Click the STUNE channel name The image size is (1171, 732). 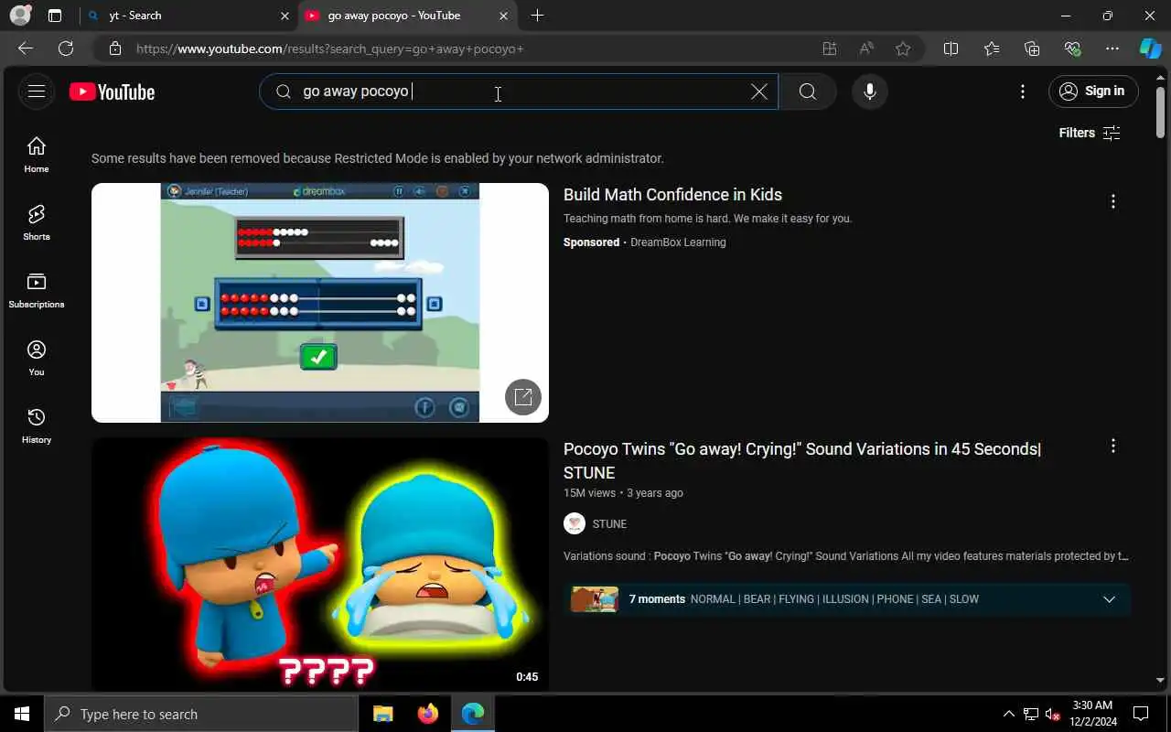point(609,524)
